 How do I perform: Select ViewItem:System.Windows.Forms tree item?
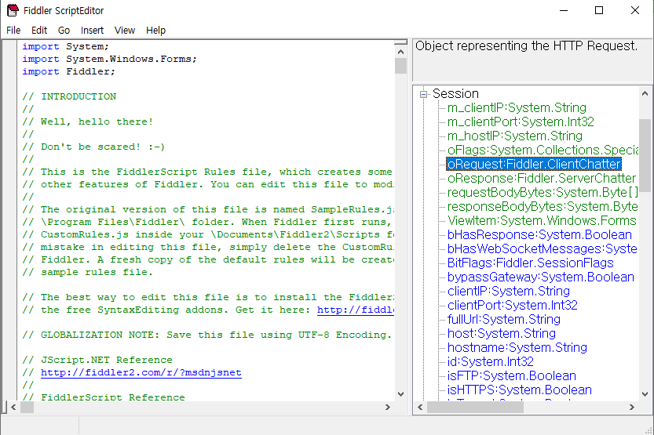[542, 220]
